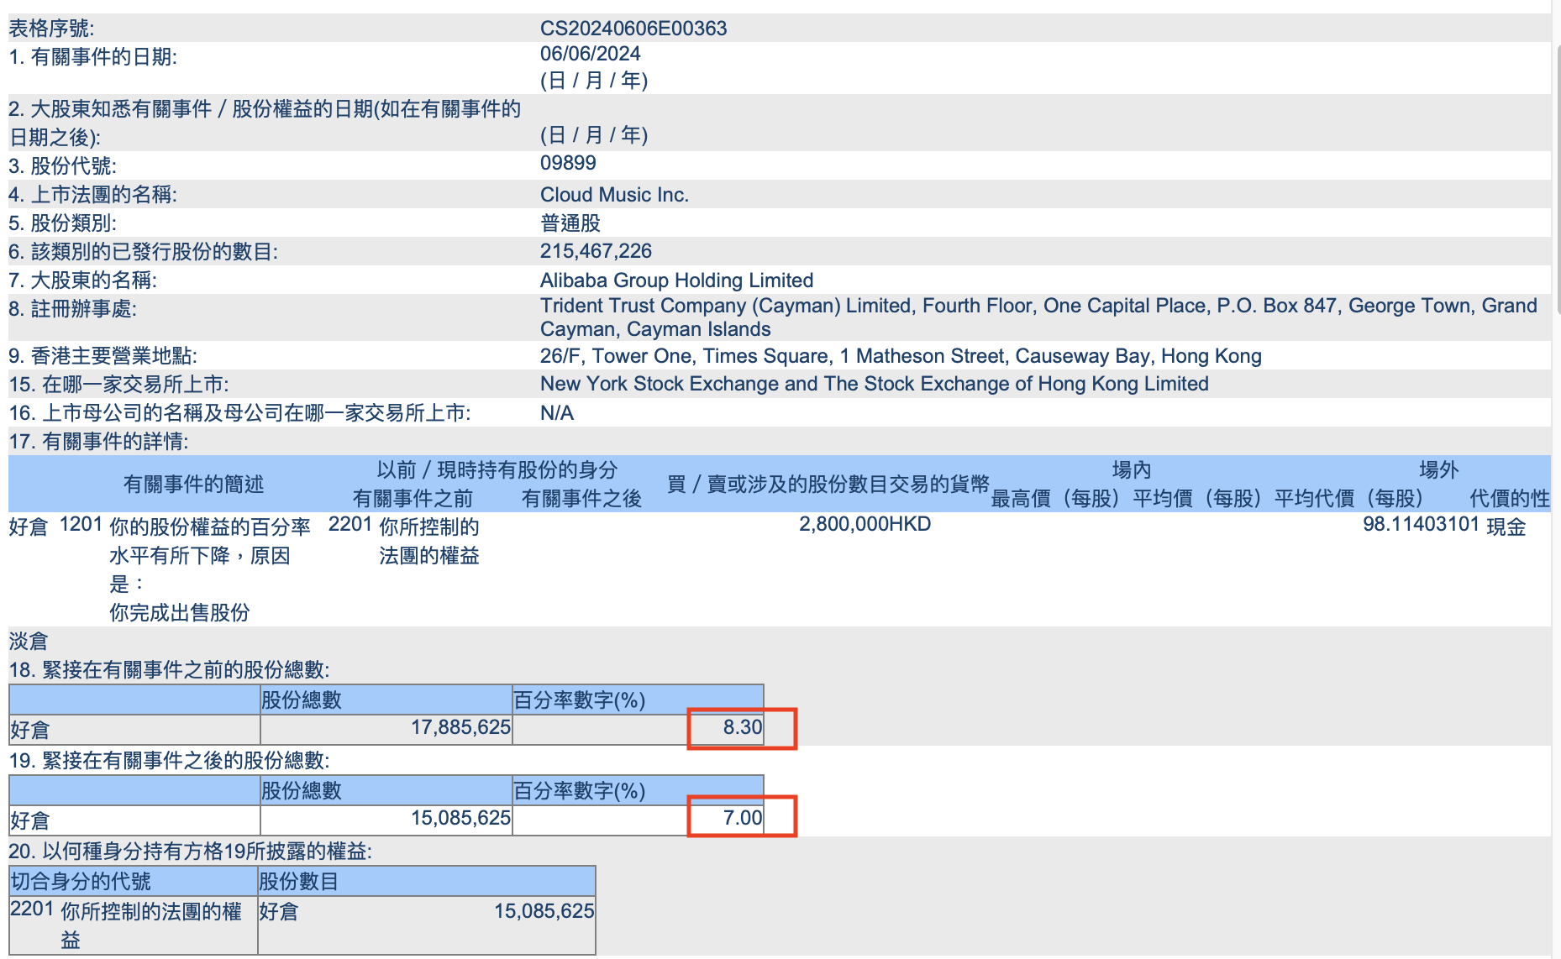Screen dimensions: 1561x959
Task: Select the share class value "普通股"
Action: (x=570, y=223)
